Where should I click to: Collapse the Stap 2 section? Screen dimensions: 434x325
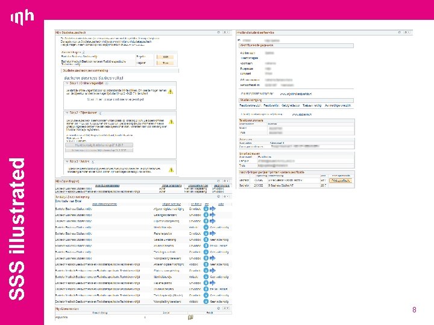[67, 113]
